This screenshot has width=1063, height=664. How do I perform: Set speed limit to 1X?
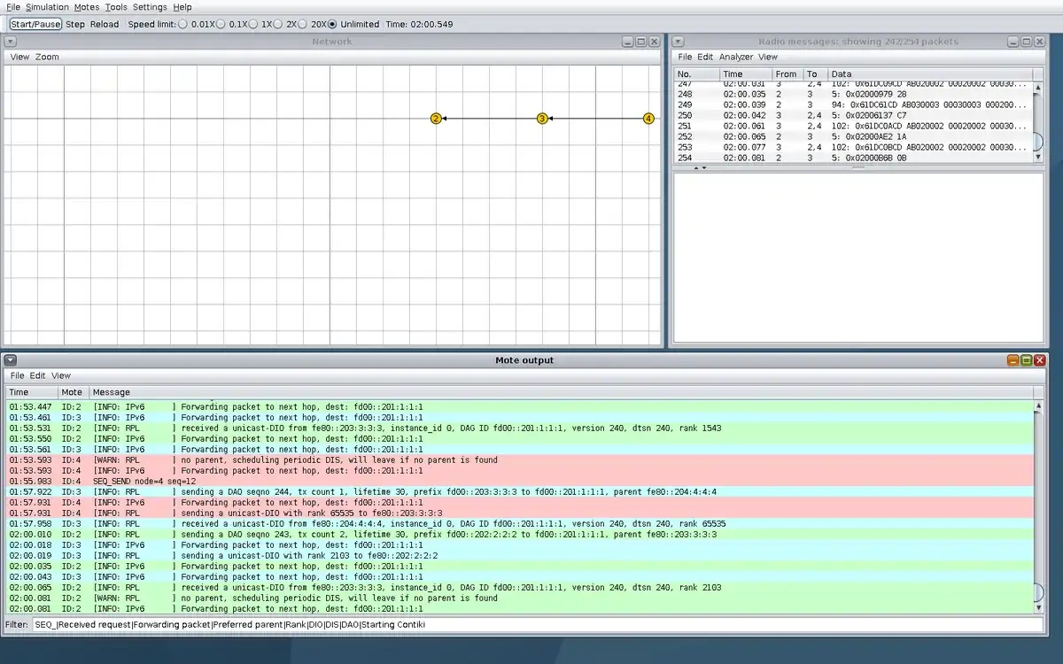click(x=253, y=24)
